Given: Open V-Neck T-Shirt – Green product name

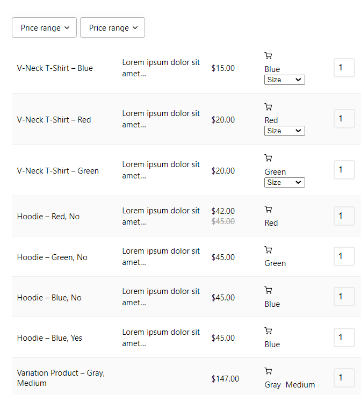Looking at the screenshot, I should (58, 171).
